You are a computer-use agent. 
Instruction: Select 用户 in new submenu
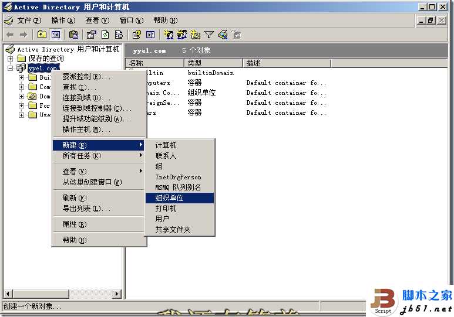180,219
